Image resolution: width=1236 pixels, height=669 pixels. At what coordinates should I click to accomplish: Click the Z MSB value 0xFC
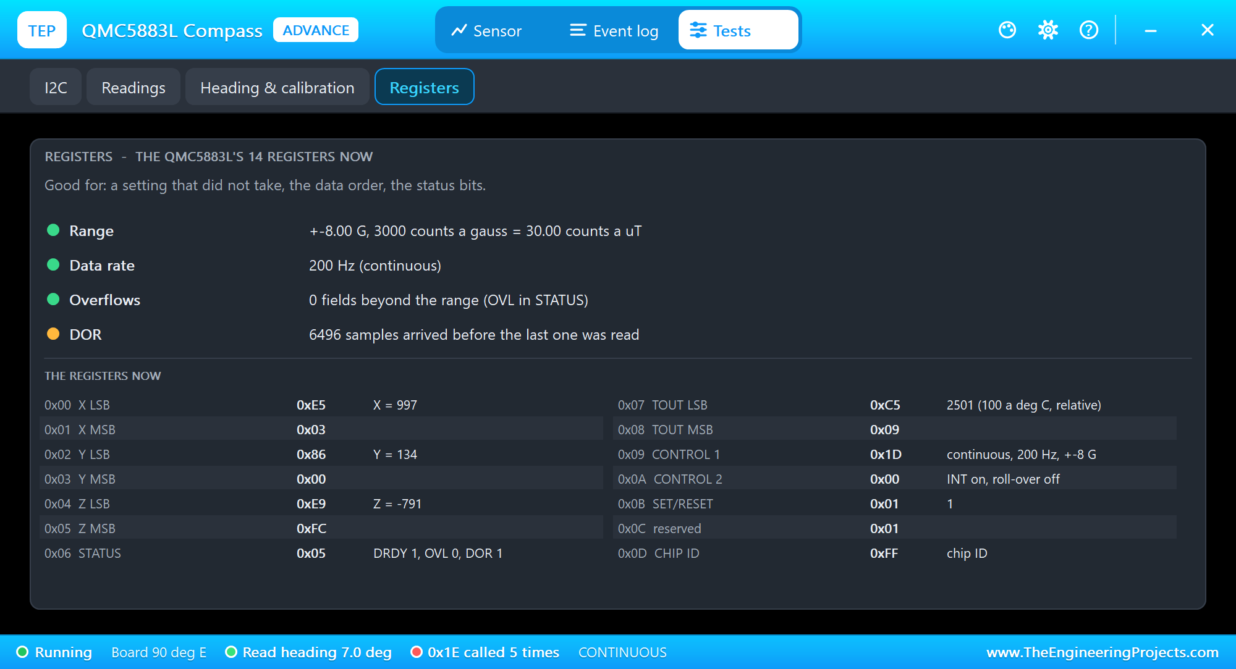click(311, 528)
